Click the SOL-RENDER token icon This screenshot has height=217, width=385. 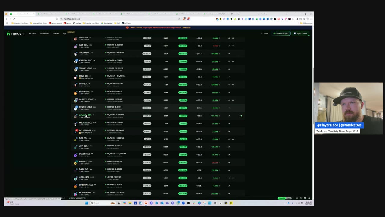coord(76,131)
